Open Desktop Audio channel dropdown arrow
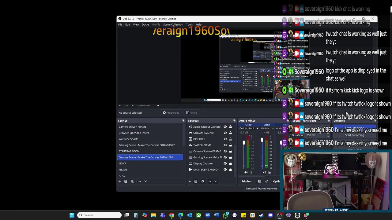Image resolution: width=392 pixels, height=220 pixels. pyautogui.click(x=257, y=128)
